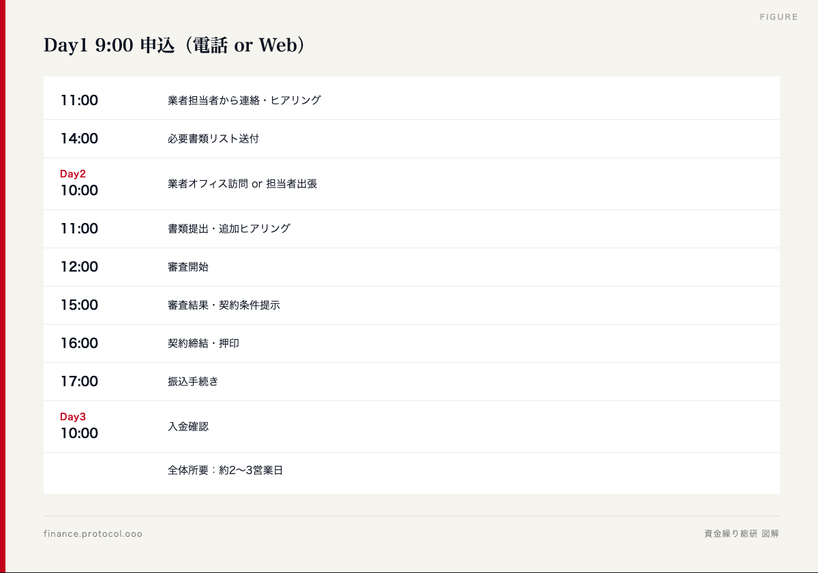Select '契約締結・押印' text
The image size is (818, 573).
point(203,343)
